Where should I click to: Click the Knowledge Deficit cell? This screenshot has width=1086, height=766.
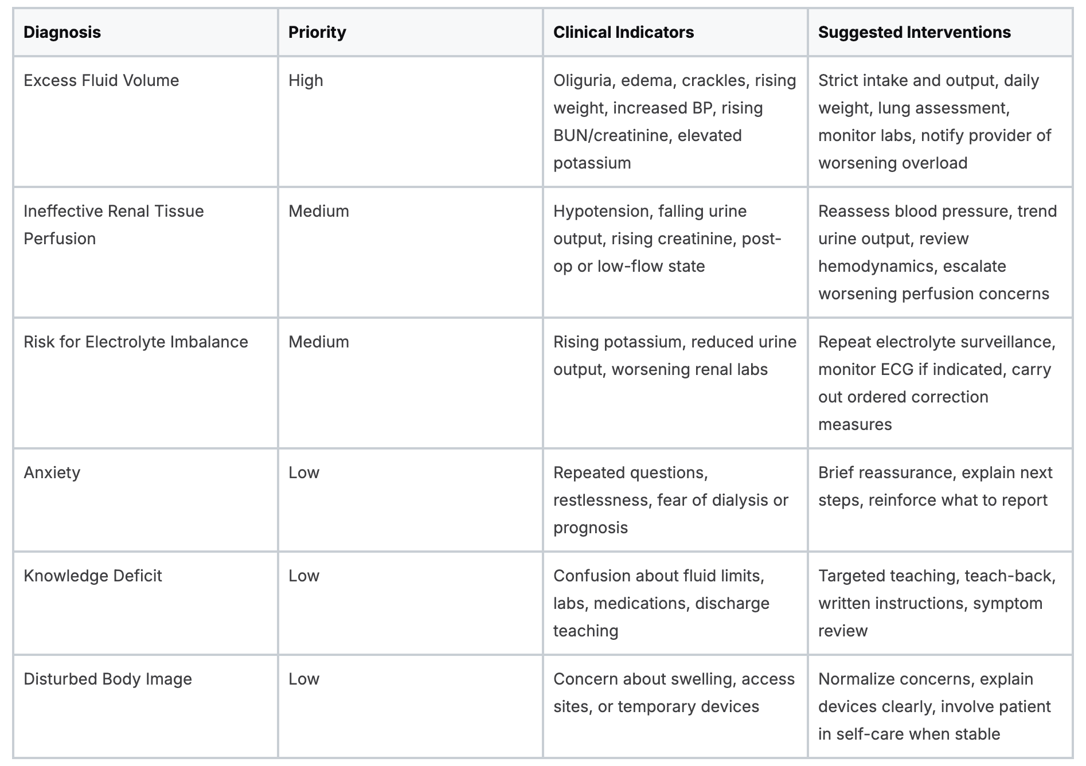click(146, 603)
